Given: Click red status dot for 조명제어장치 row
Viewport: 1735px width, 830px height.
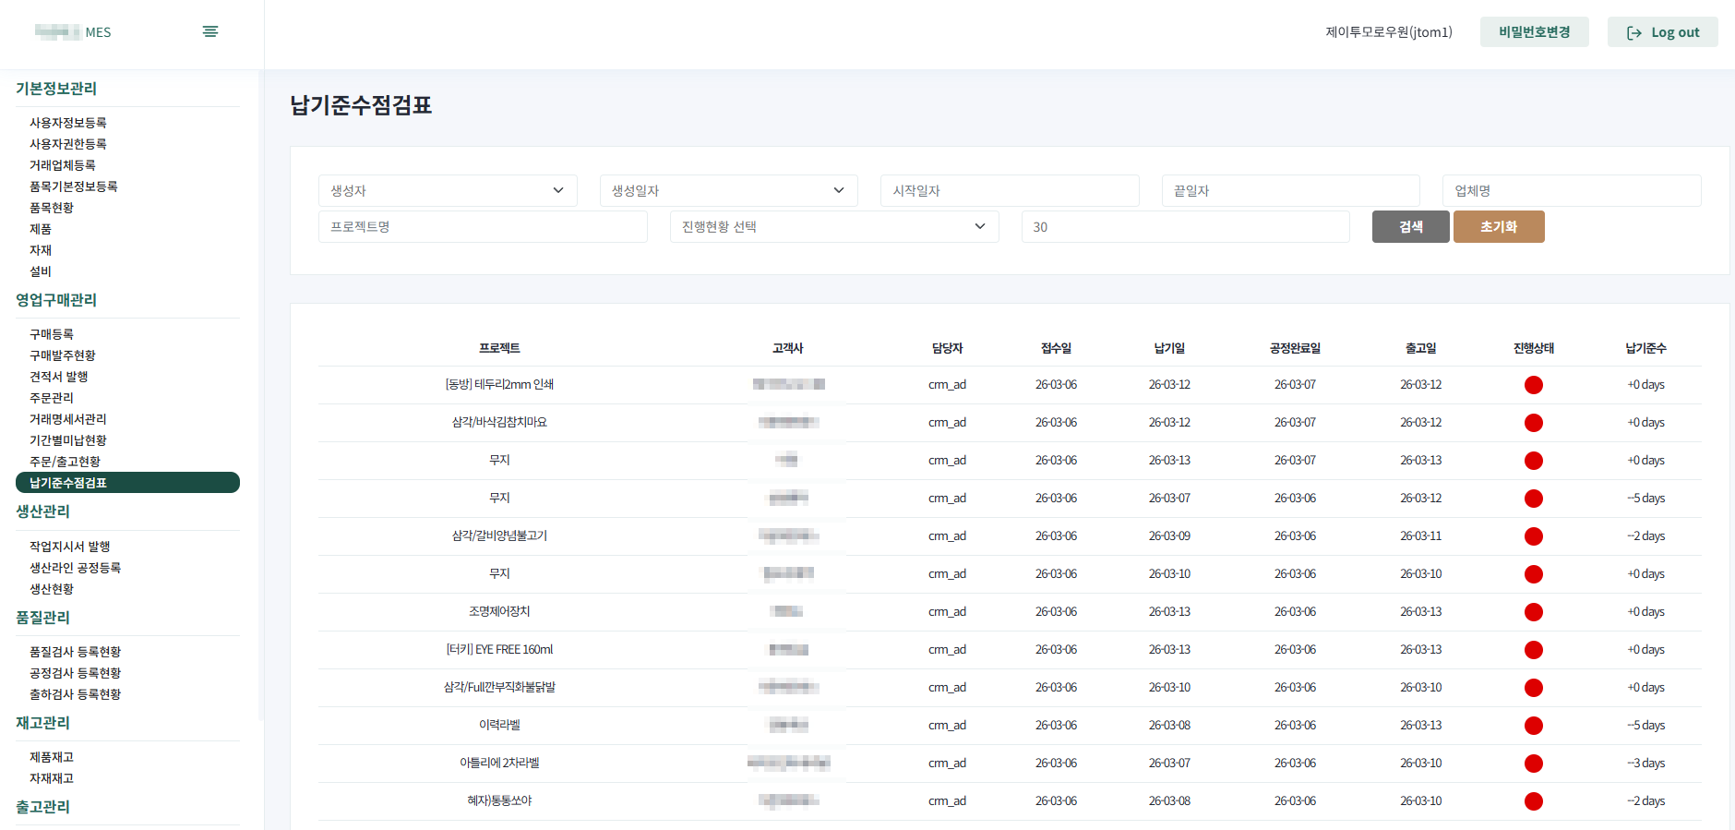Looking at the screenshot, I should coord(1533,612).
